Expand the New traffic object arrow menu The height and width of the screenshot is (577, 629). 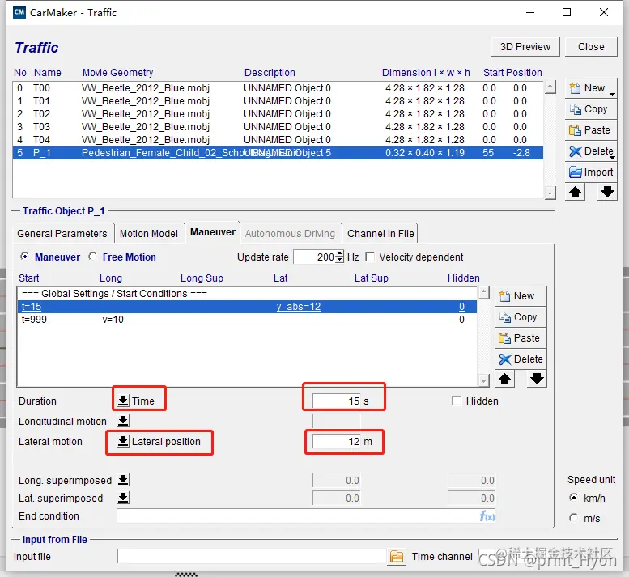tap(612, 95)
